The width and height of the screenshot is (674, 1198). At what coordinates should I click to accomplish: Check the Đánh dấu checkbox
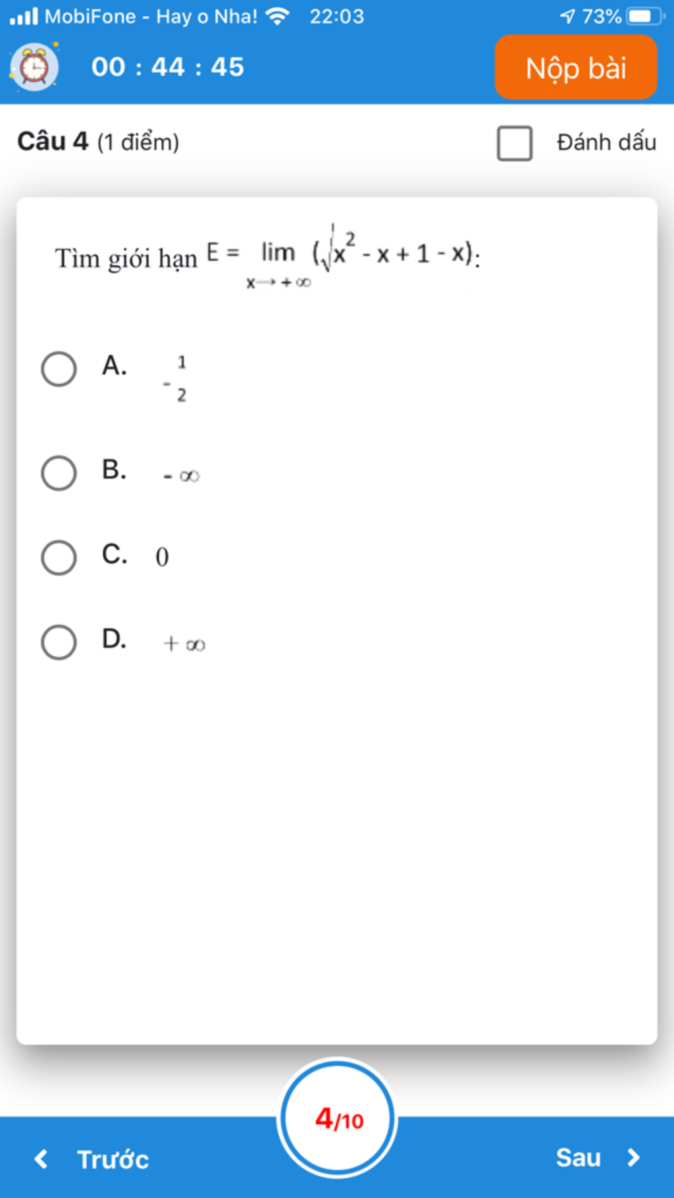click(515, 143)
